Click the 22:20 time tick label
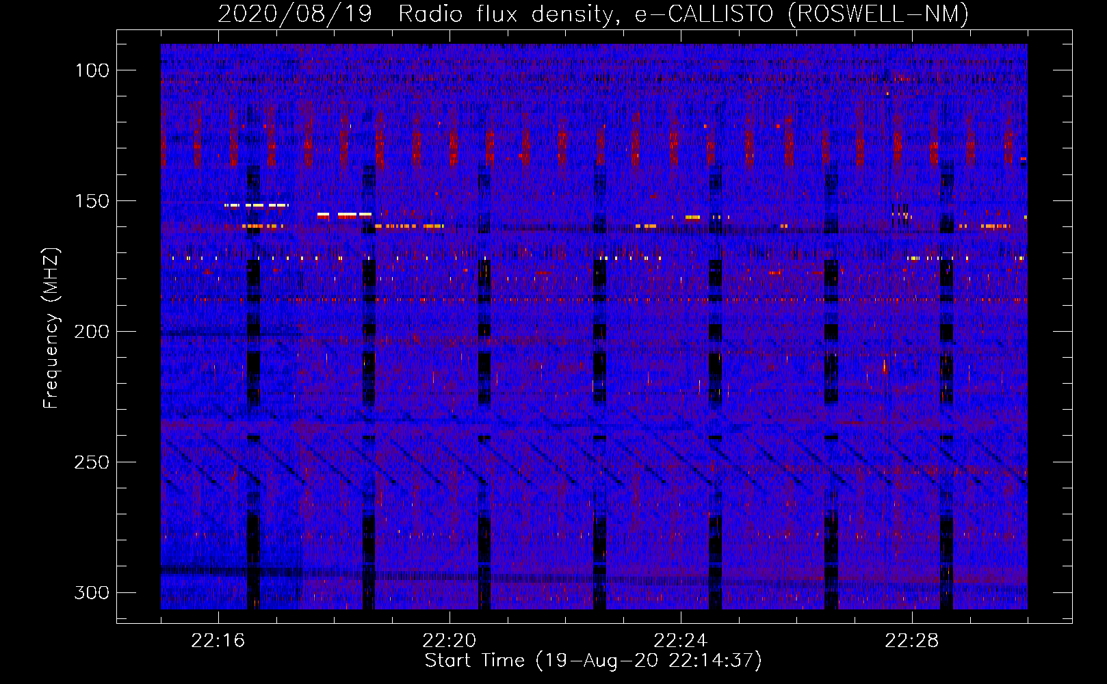The width and height of the screenshot is (1107, 684). click(450, 641)
